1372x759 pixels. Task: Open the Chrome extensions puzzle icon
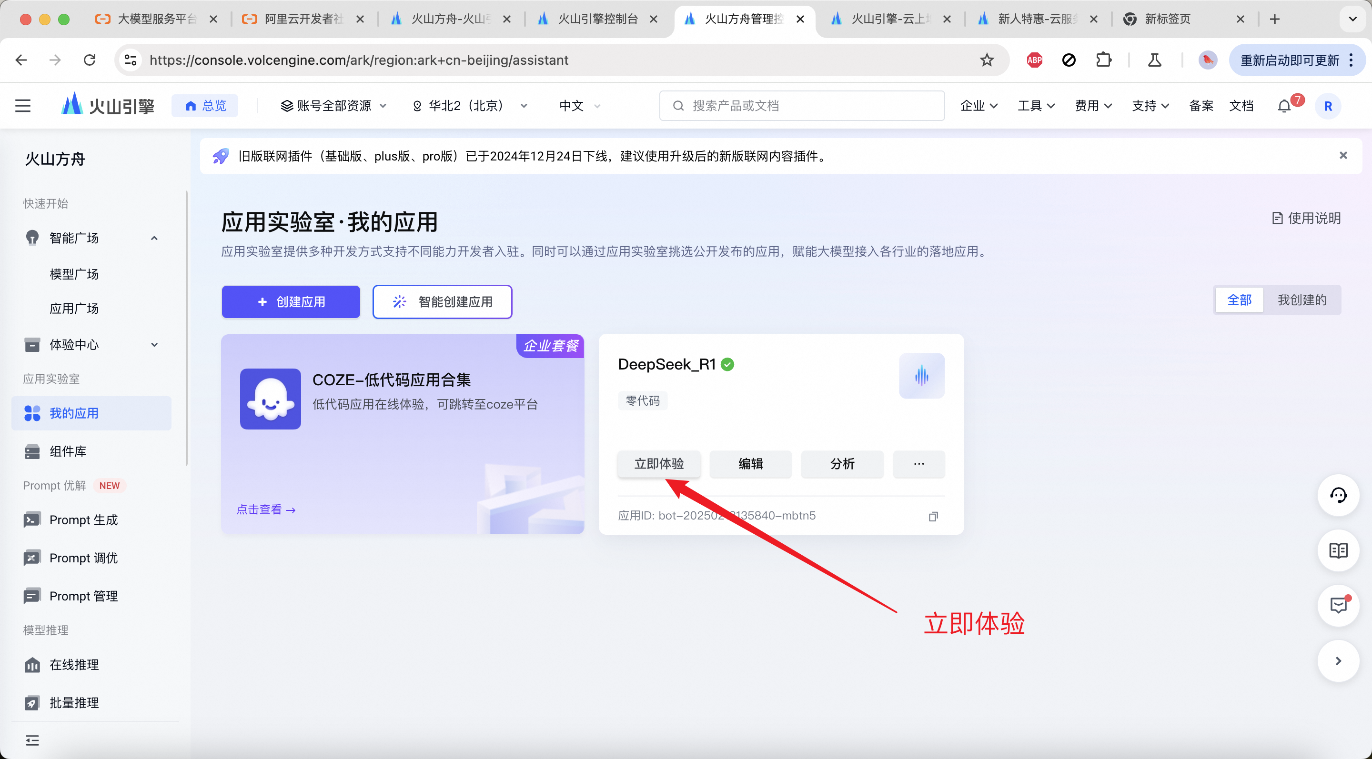point(1104,60)
